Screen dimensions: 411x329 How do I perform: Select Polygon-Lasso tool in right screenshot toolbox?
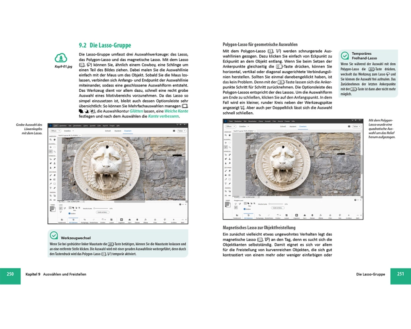coord(225,147)
